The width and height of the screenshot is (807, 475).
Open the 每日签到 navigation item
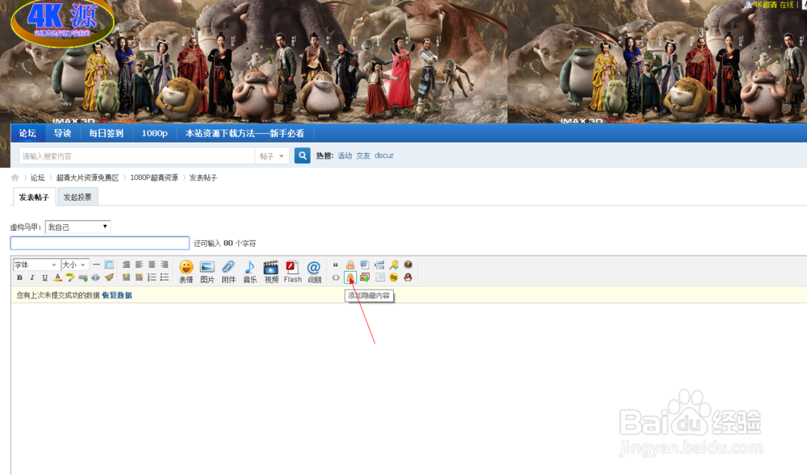point(106,133)
